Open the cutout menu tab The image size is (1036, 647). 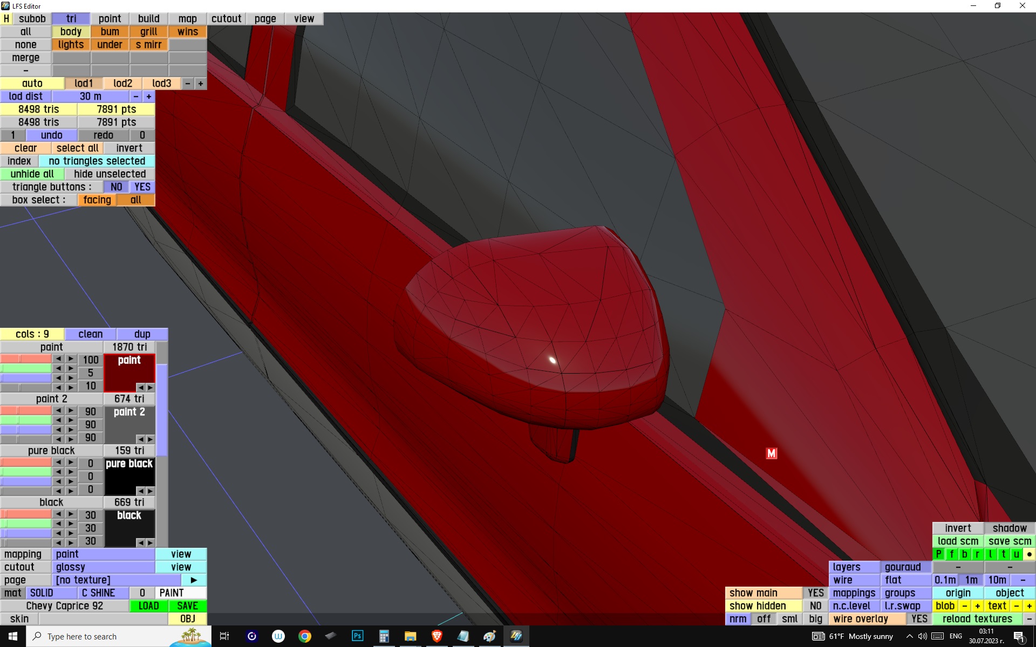[x=226, y=19]
